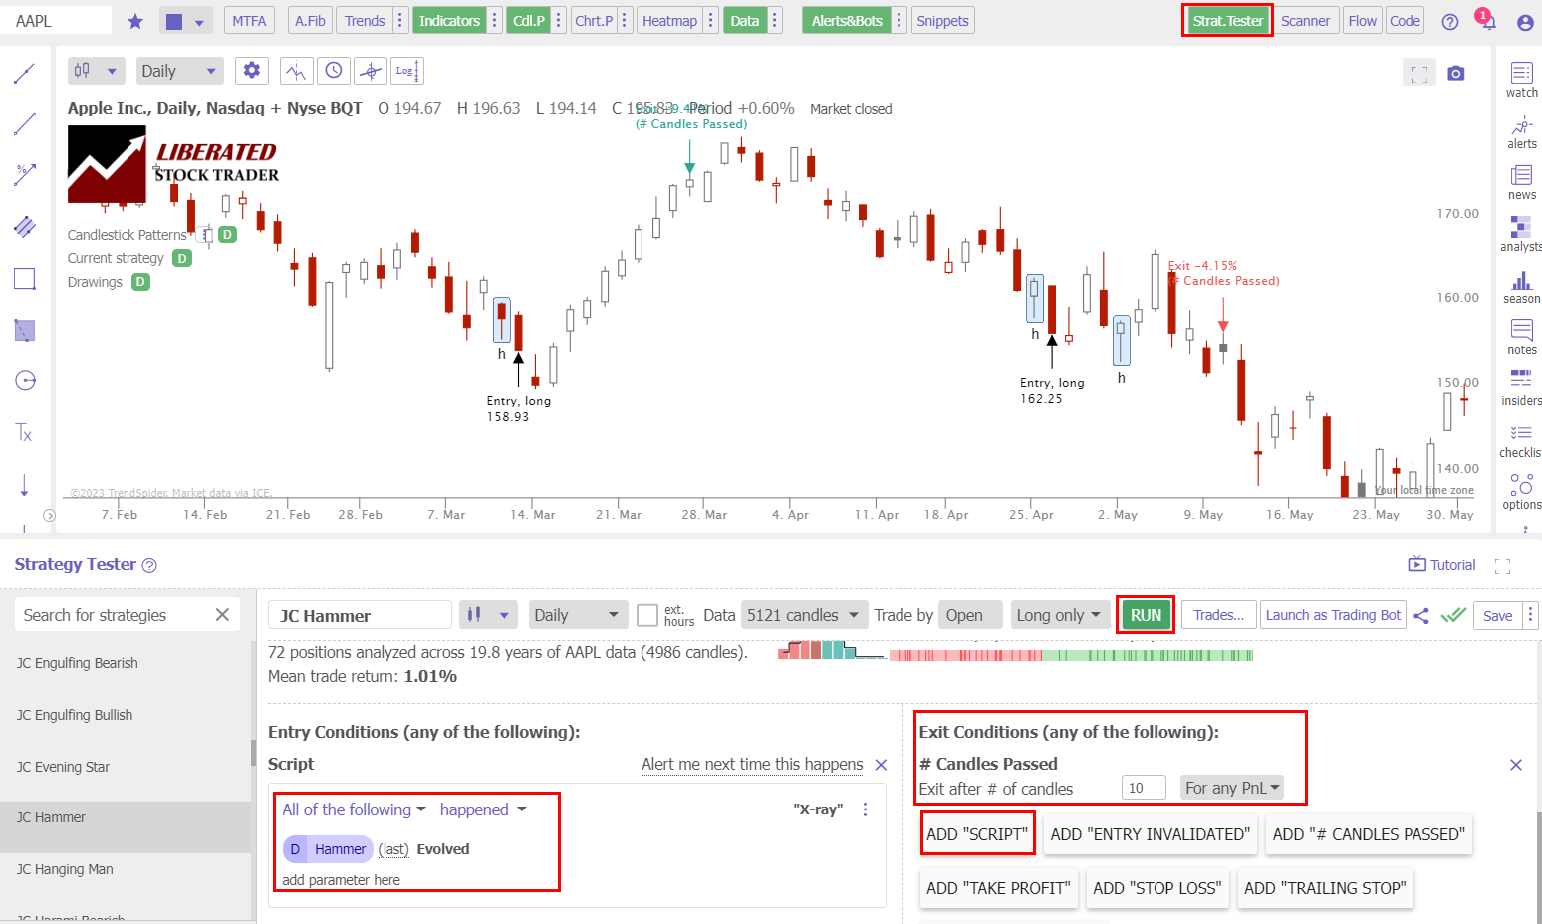This screenshot has height=924, width=1542.
Task: Select the Text tool in the left toolbar
Action: tap(24, 432)
